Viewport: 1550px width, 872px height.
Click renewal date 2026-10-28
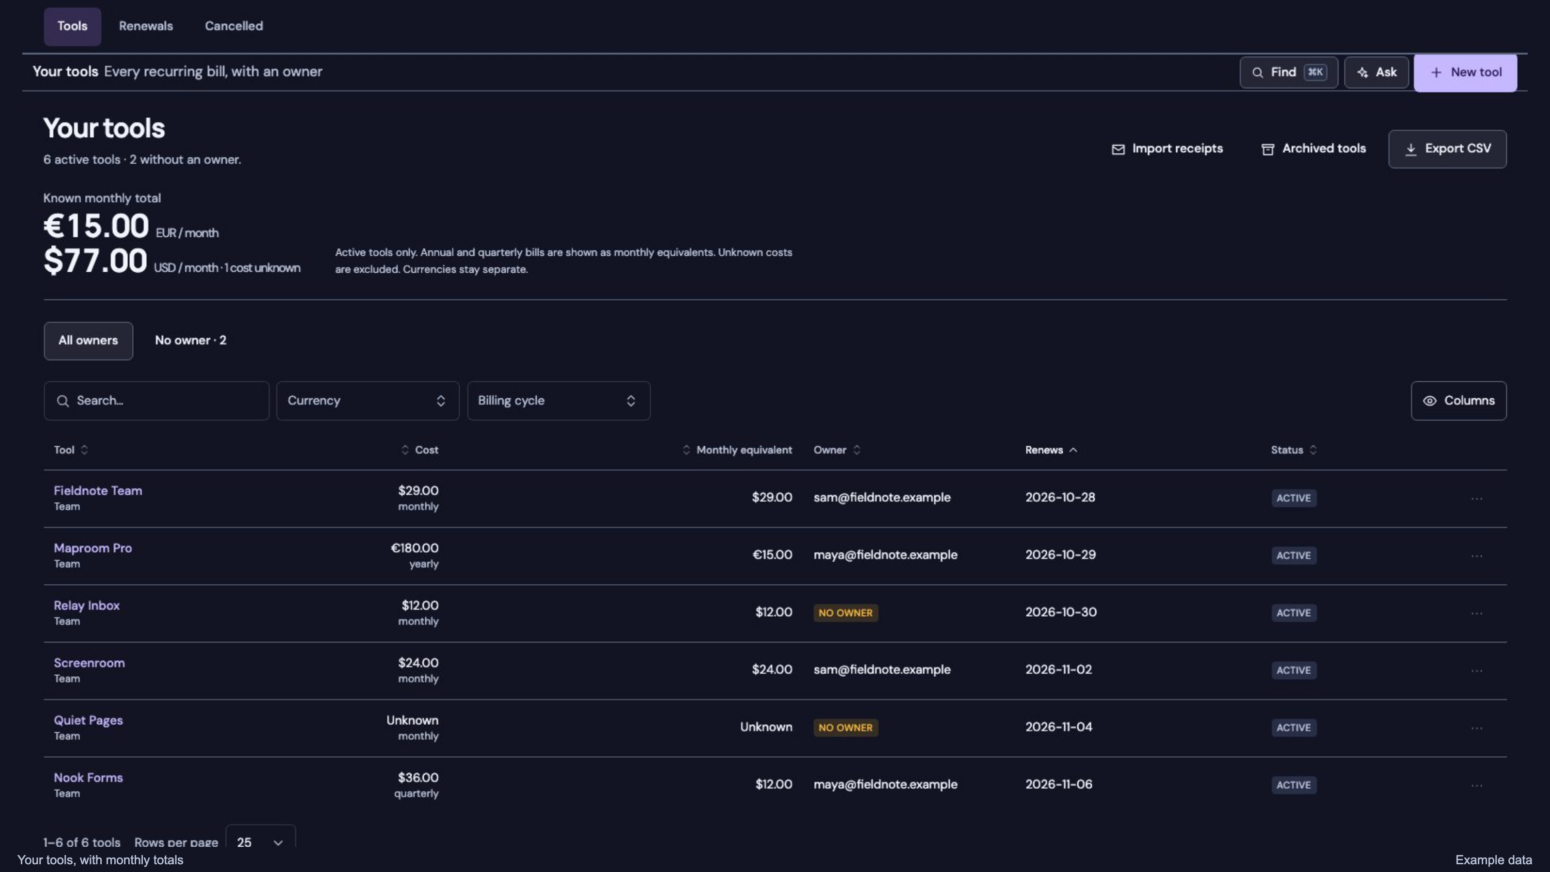[1060, 497]
